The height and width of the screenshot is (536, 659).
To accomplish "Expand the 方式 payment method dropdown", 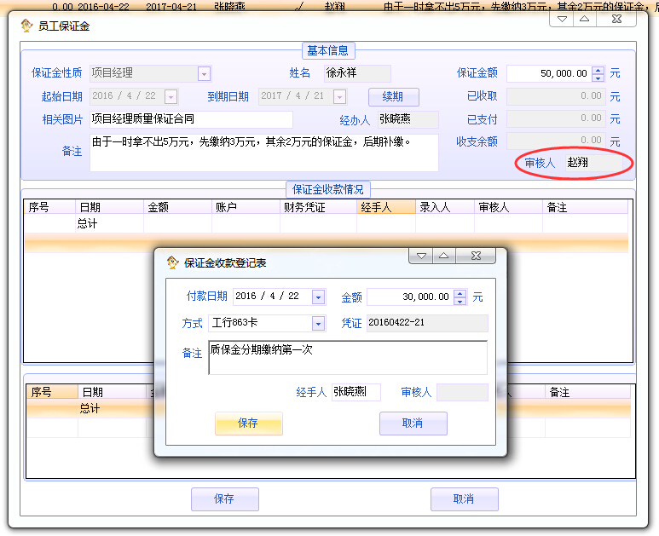I will [318, 324].
